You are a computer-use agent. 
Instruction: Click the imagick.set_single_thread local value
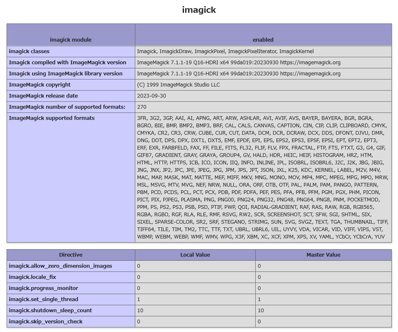[139, 299]
